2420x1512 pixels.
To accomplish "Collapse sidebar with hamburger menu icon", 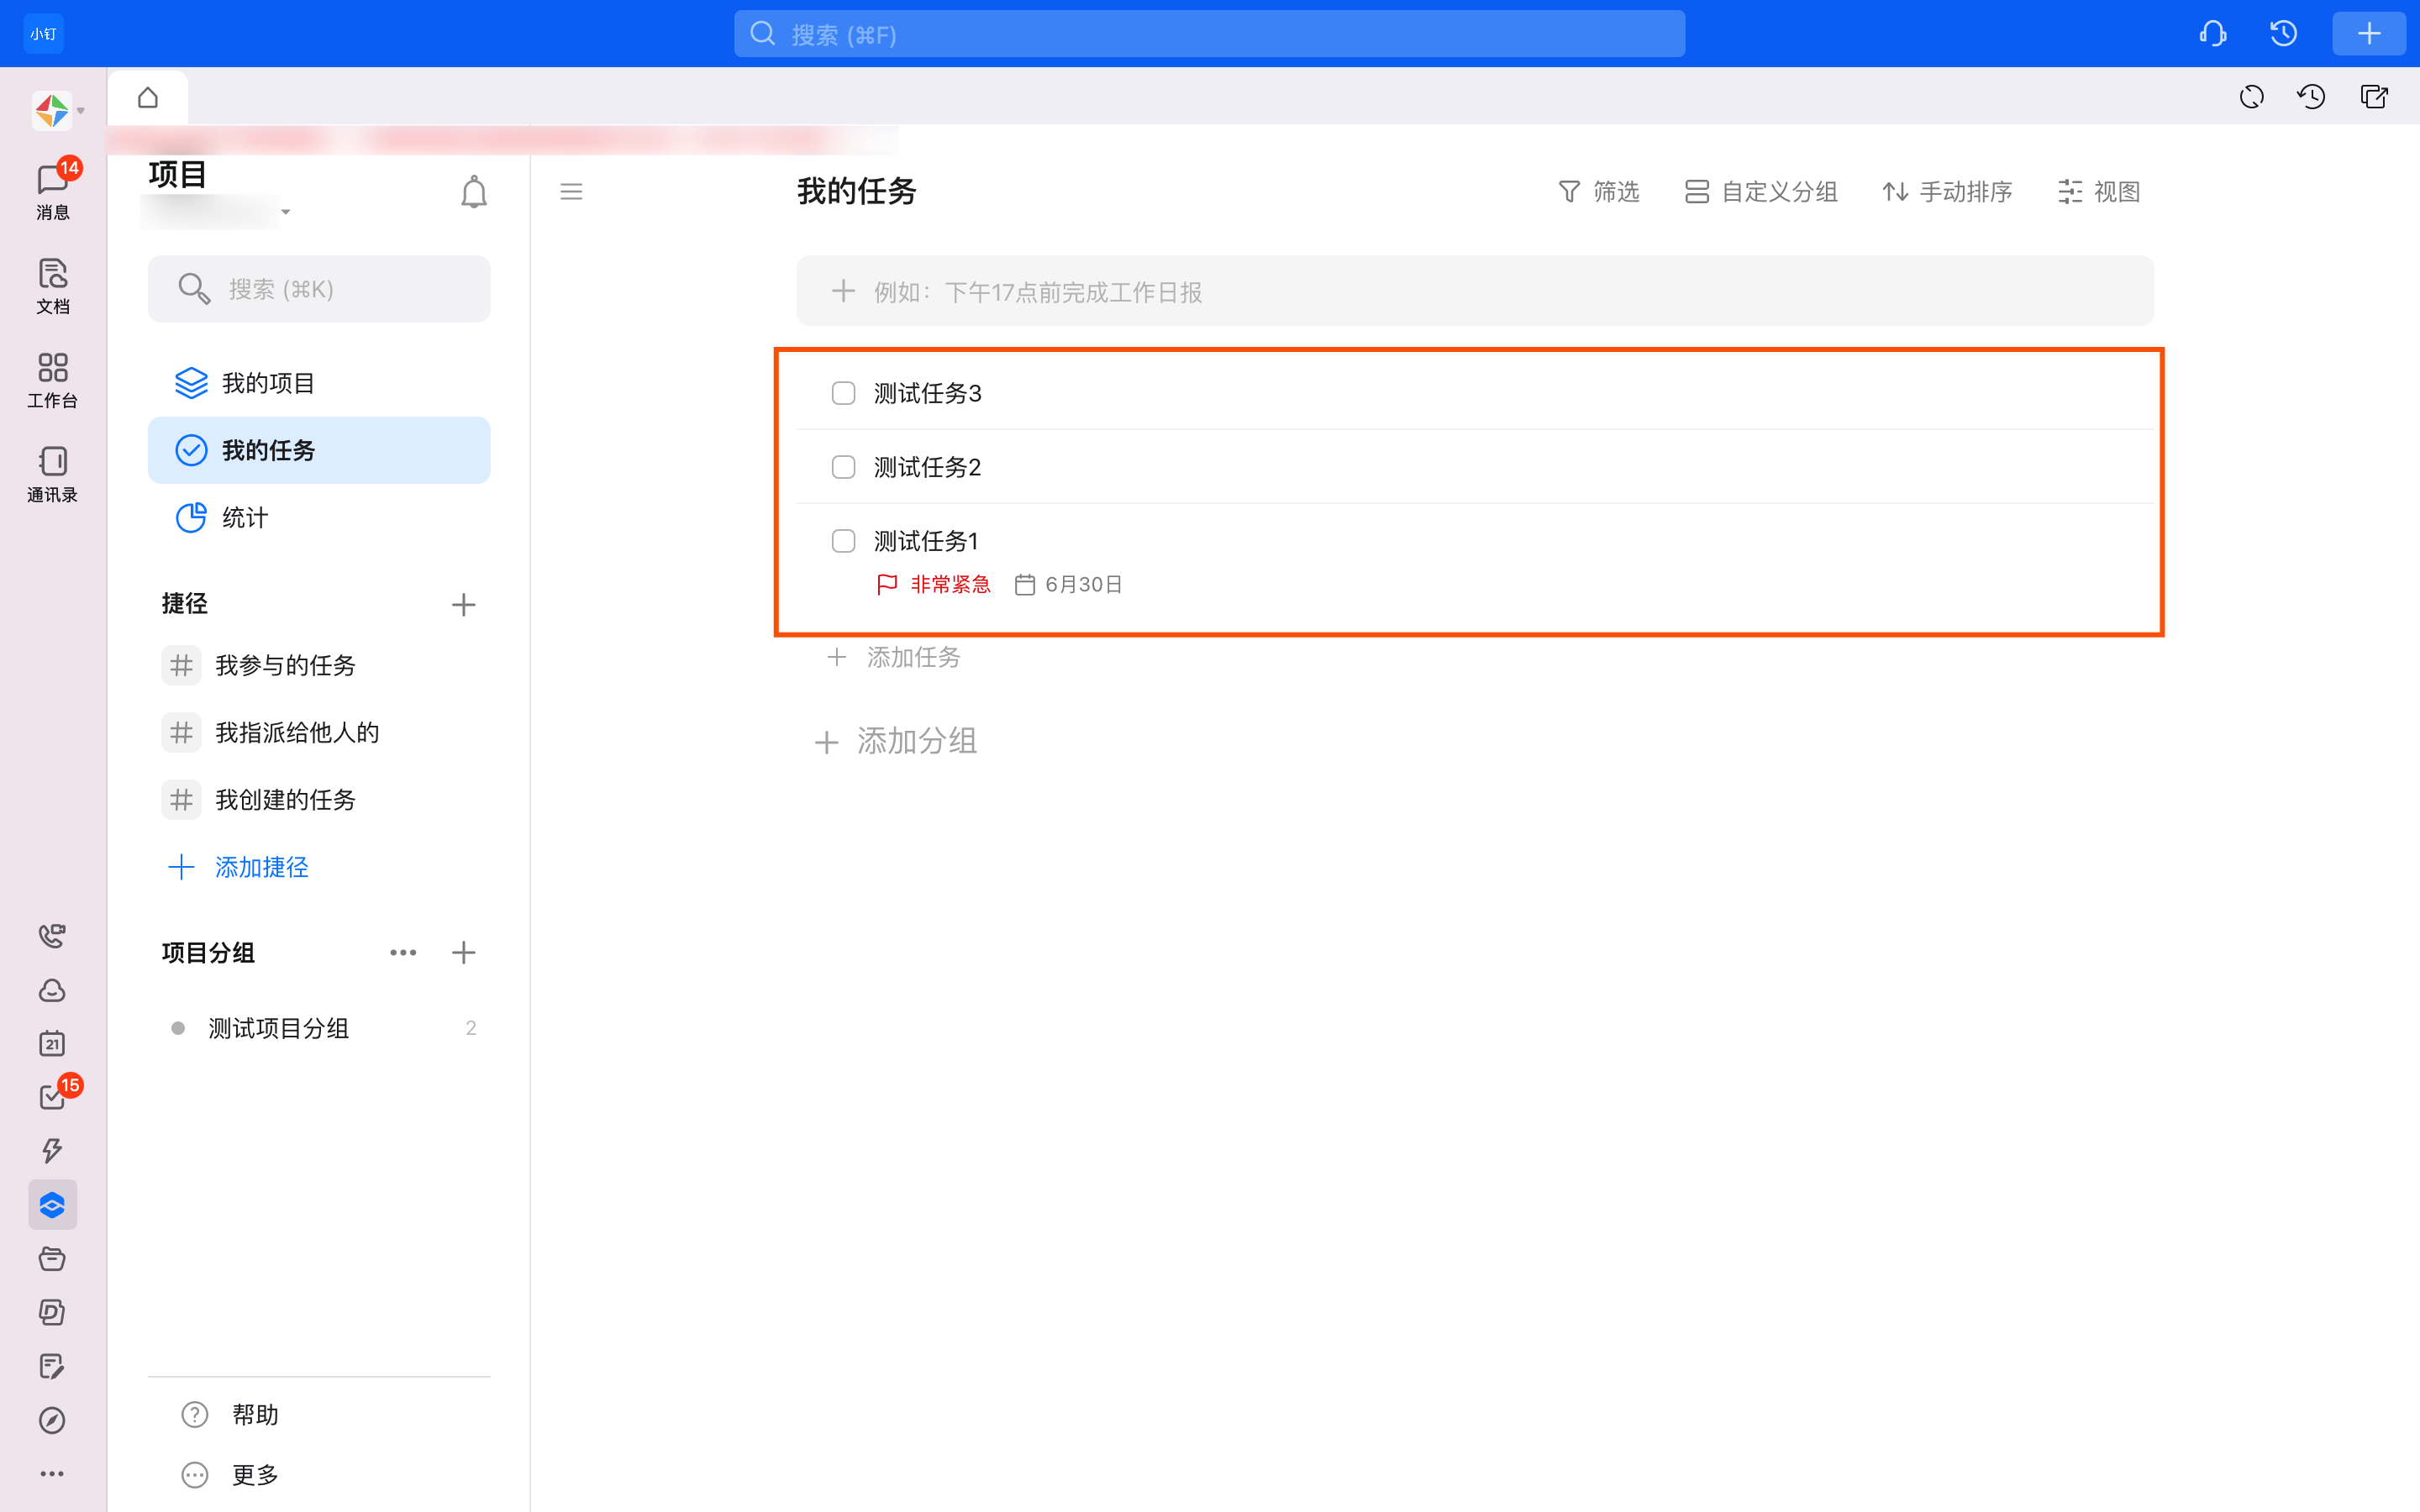I will (x=571, y=191).
